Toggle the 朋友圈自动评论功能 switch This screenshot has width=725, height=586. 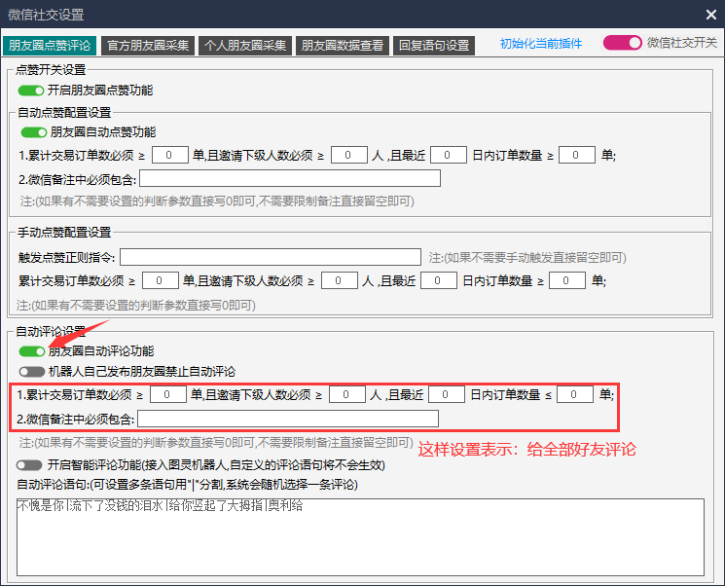(31, 351)
